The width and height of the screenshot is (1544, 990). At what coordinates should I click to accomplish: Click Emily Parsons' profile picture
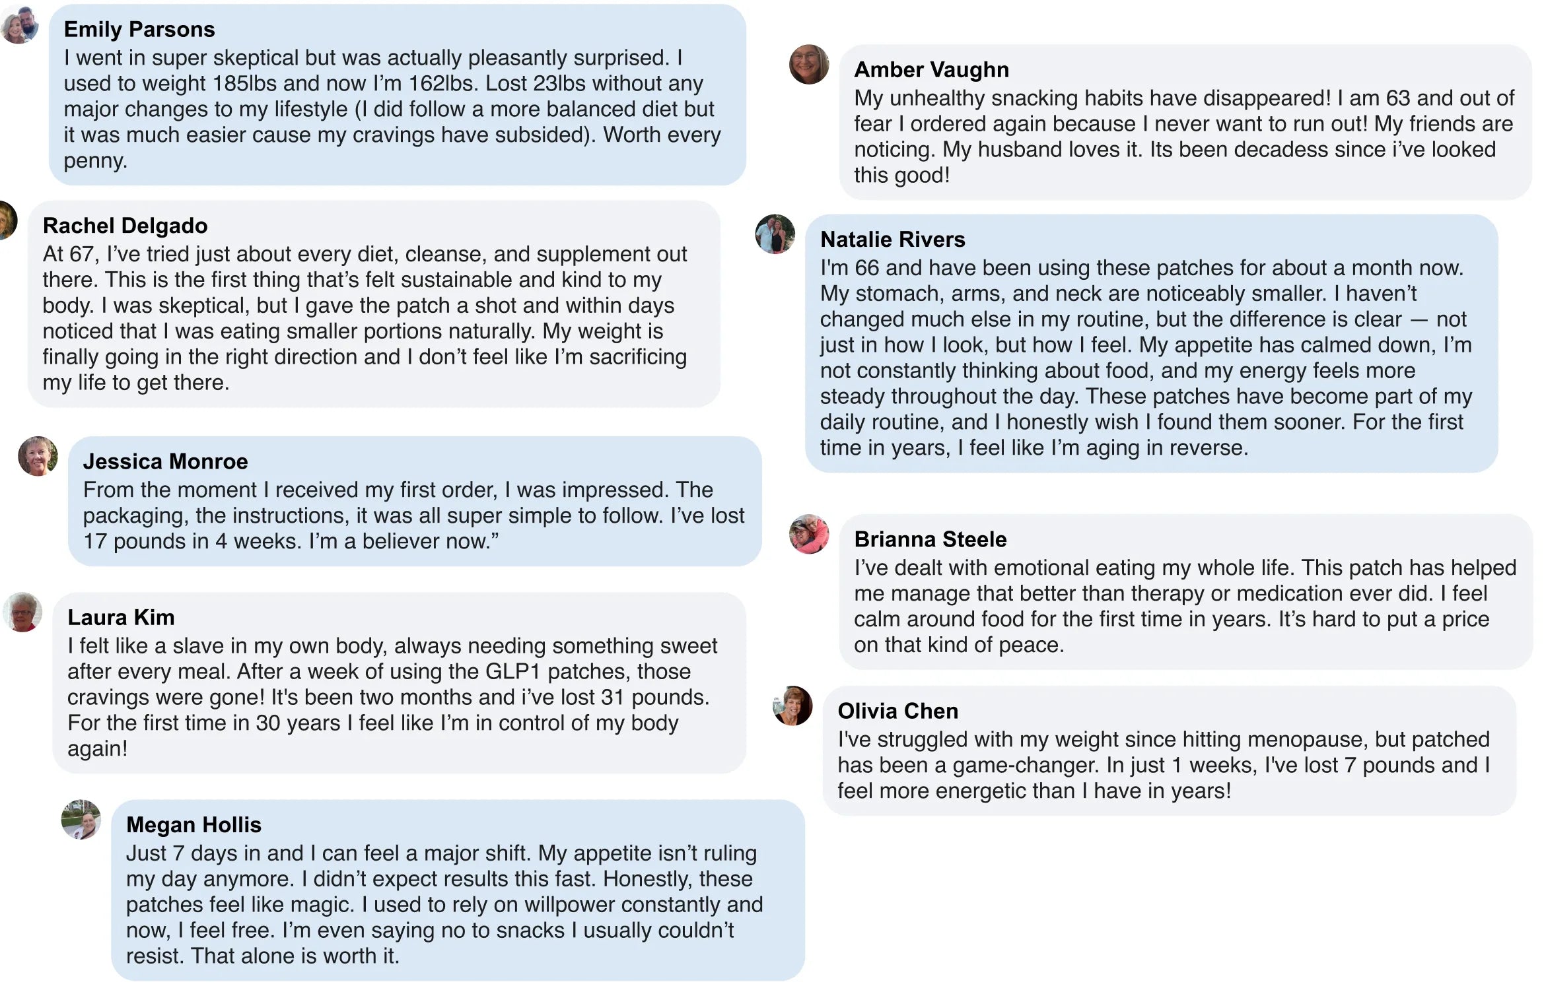coord(20,26)
